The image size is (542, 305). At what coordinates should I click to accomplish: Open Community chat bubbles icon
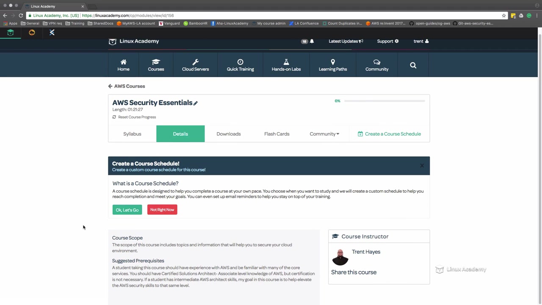(377, 62)
